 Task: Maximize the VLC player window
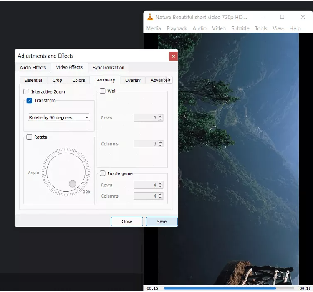[x=282, y=17]
